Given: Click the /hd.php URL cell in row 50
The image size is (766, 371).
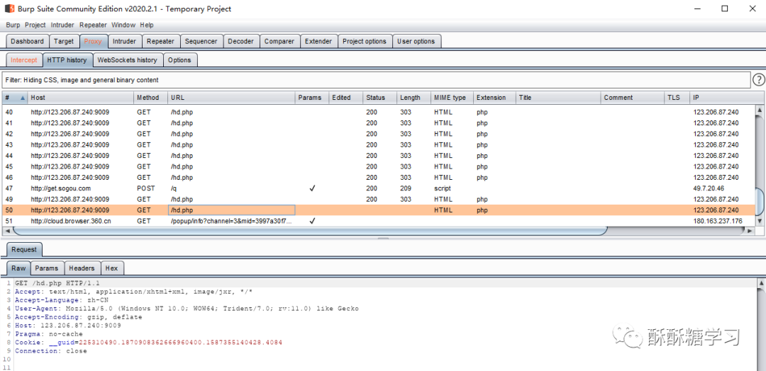Looking at the screenshot, I should tap(231, 210).
